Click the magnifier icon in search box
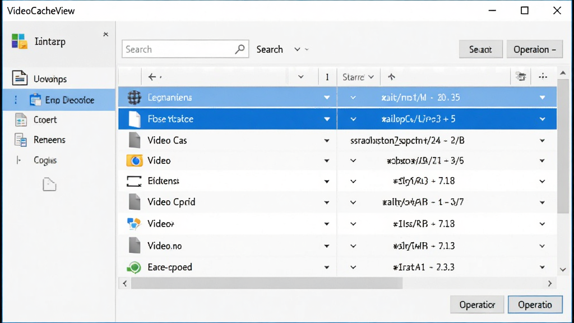This screenshot has width=574, height=323. (240, 49)
